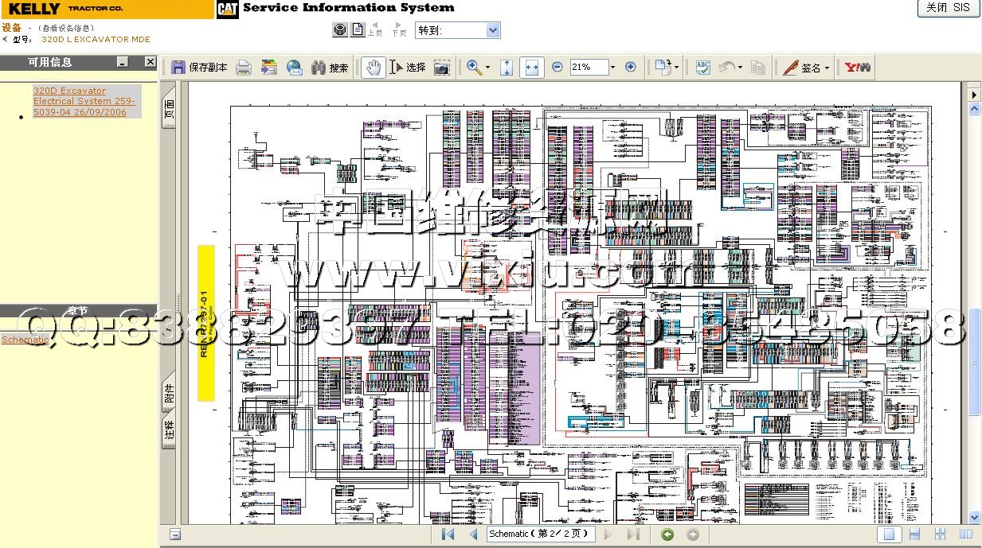Expand the zoom percentage dropdown arrow

point(613,68)
